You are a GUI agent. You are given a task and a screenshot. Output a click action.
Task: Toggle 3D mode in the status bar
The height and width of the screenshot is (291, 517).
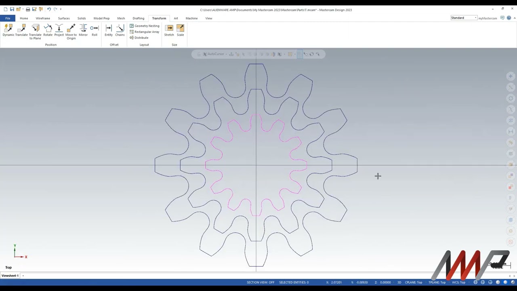point(399,282)
